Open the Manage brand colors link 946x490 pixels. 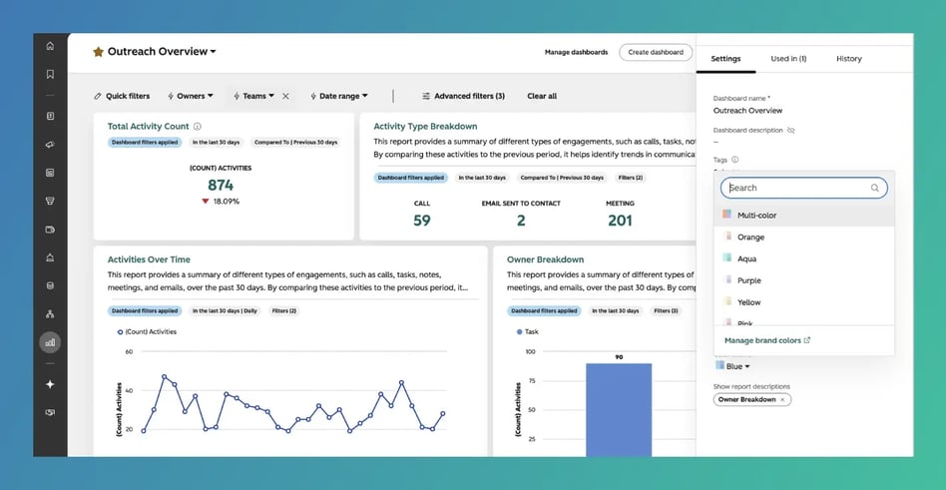coord(767,340)
